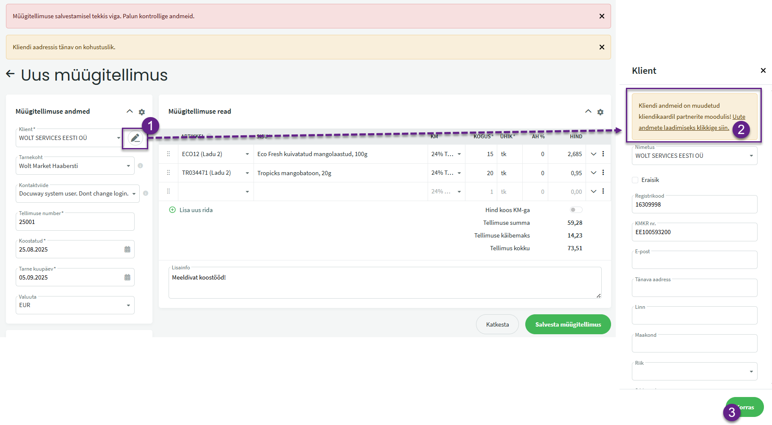Collapse the Müügitellimuse andmed section
Image resolution: width=772 pixels, height=425 pixels.
pyautogui.click(x=130, y=111)
